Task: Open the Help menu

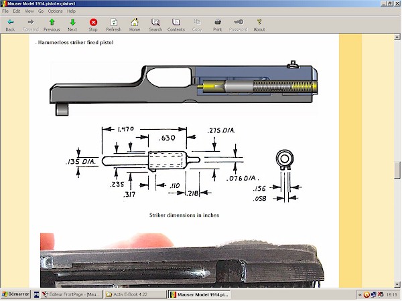Action: click(71, 11)
